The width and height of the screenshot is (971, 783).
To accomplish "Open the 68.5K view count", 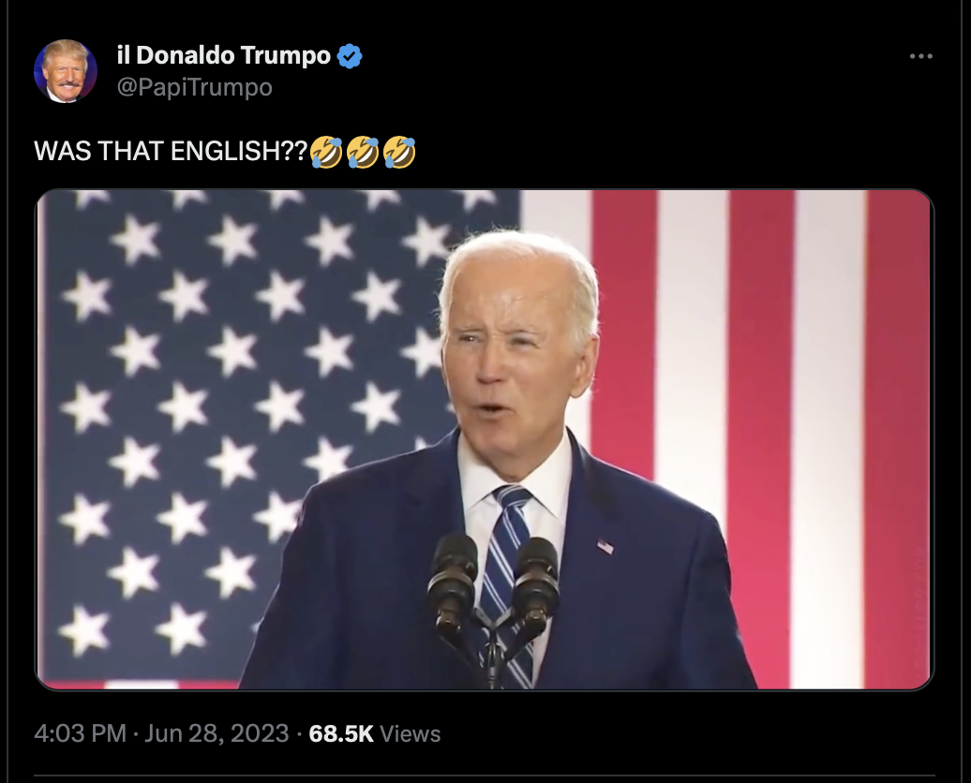I will coord(341,733).
